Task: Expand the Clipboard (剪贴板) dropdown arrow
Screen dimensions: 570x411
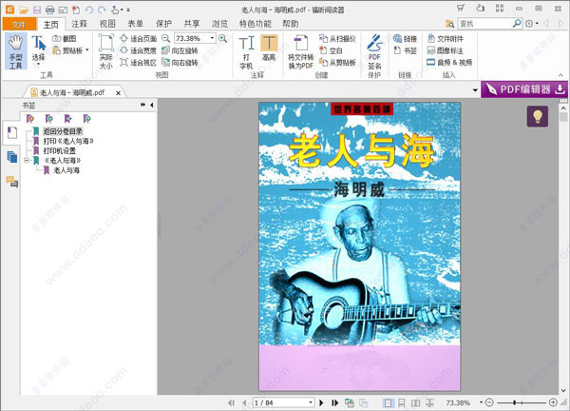Action: click(x=87, y=50)
